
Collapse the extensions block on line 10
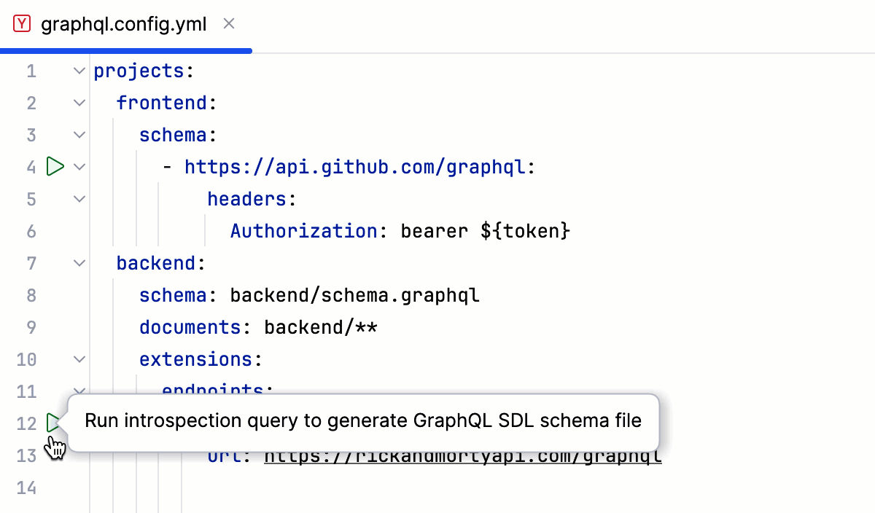79,359
